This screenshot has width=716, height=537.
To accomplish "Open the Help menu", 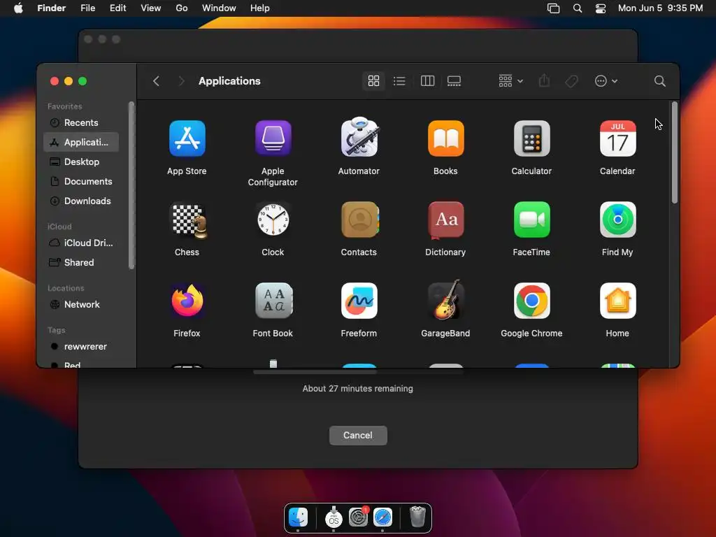I will (x=260, y=8).
